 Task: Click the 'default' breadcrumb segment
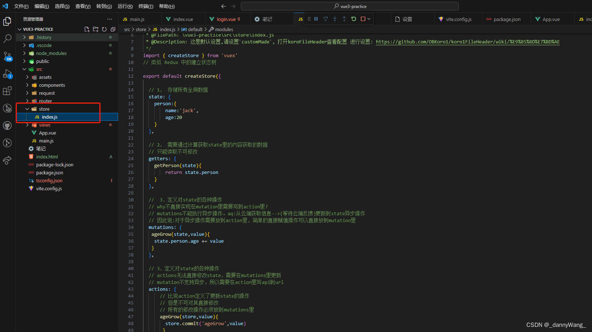pyautogui.click(x=195, y=29)
